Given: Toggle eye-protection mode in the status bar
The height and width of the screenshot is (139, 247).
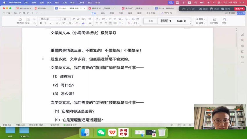Looking at the screenshot, I should tap(172, 125).
